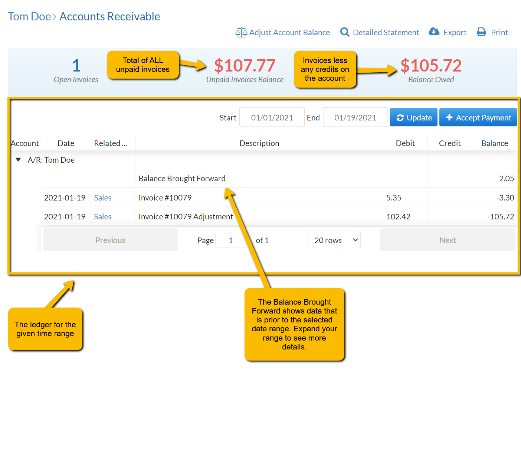Click the Account column header
Viewport: 521px width, 471px height.
pyautogui.click(x=25, y=143)
